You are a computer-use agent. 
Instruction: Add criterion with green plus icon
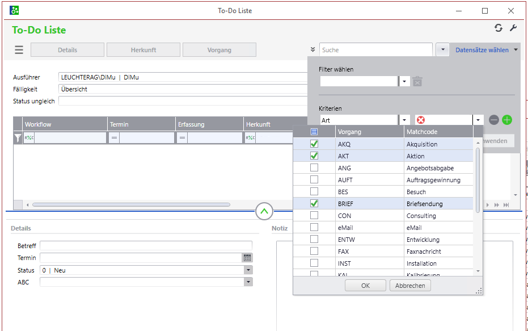(x=507, y=120)
